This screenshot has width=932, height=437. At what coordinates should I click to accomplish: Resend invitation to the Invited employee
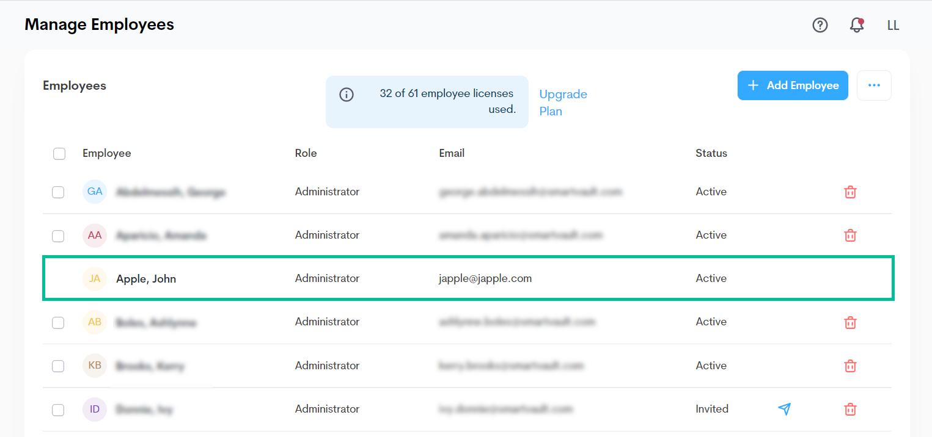pyautogui.click(x=785, y=409)
